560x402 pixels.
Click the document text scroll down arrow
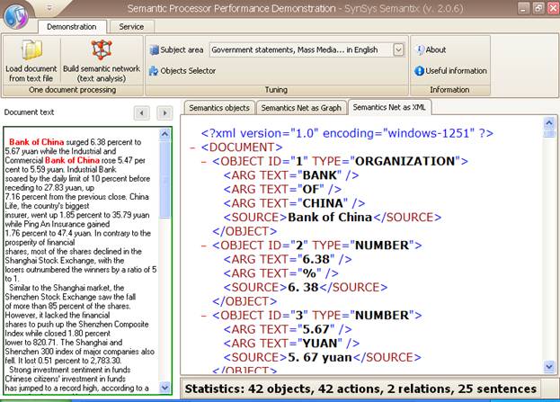(164, 387)
